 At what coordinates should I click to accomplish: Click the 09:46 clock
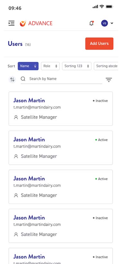tap(15, 8)
